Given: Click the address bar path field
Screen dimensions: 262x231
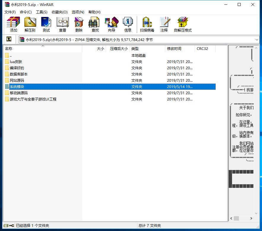Looking at the screenshot, I should click(x=139, y=40).
